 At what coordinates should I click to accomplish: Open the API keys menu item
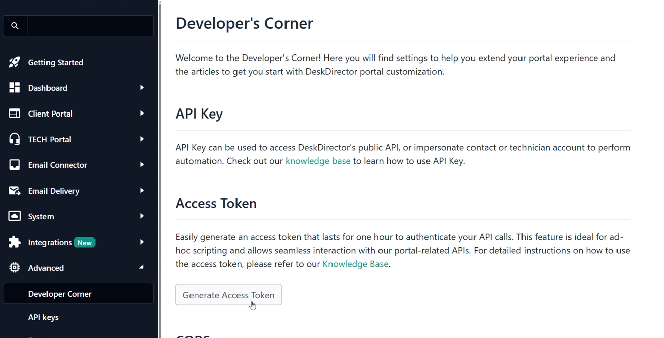pos(43,317)
